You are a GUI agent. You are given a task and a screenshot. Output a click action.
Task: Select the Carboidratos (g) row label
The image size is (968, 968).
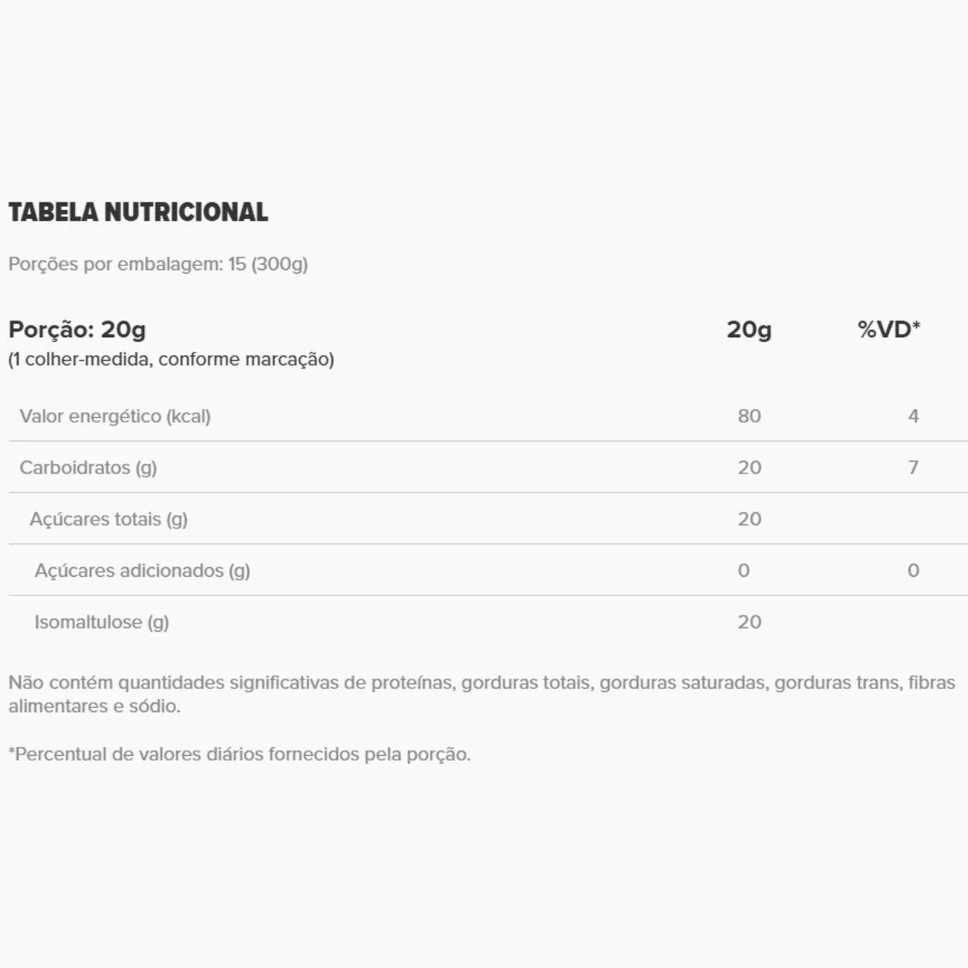88,468
